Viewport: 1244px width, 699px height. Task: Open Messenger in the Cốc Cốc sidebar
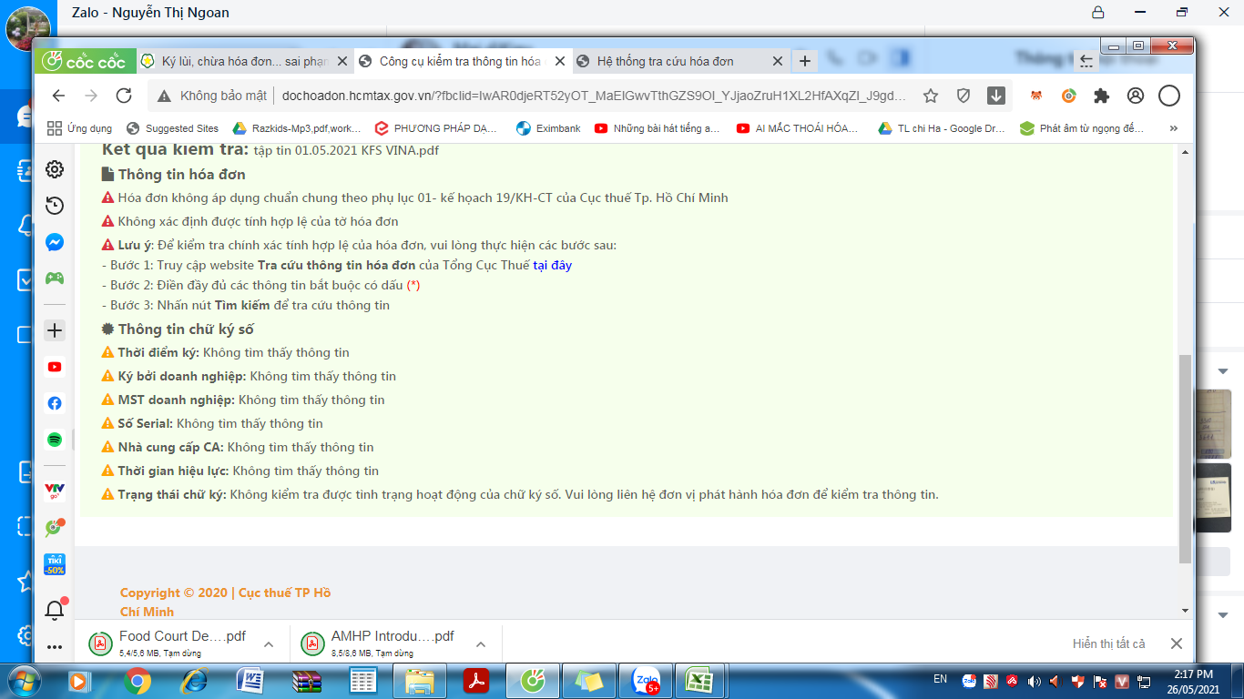(55, 243)
